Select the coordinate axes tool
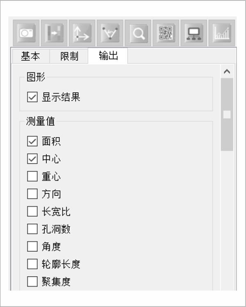 (82, 33)
